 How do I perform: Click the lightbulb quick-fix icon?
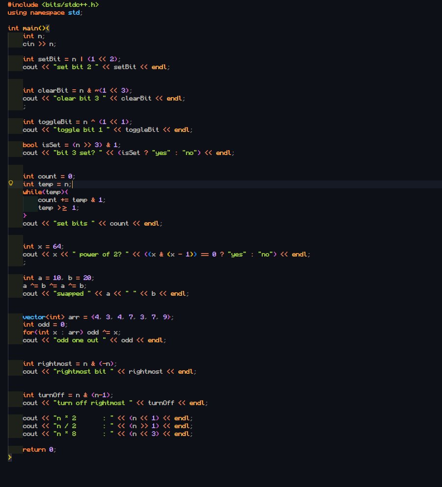11,183
